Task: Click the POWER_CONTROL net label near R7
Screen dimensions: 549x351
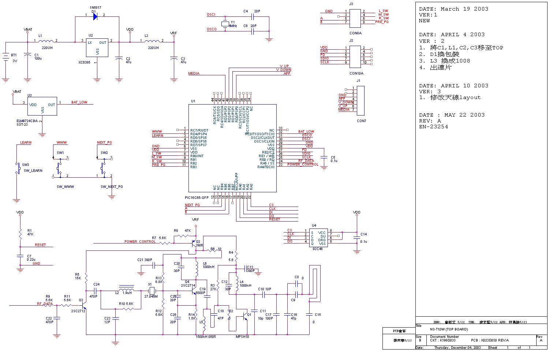Action: [x=140, y=242]
